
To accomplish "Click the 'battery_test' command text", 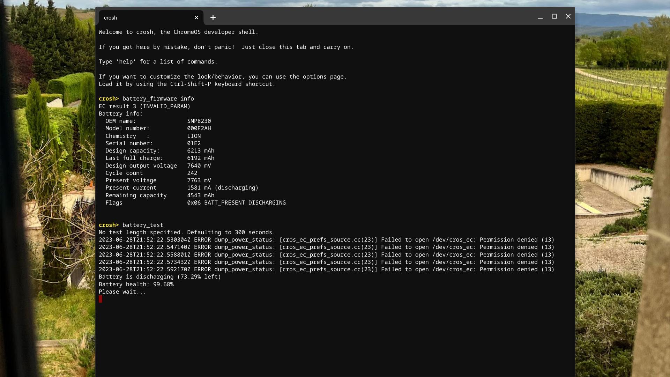I will point(143,225).
